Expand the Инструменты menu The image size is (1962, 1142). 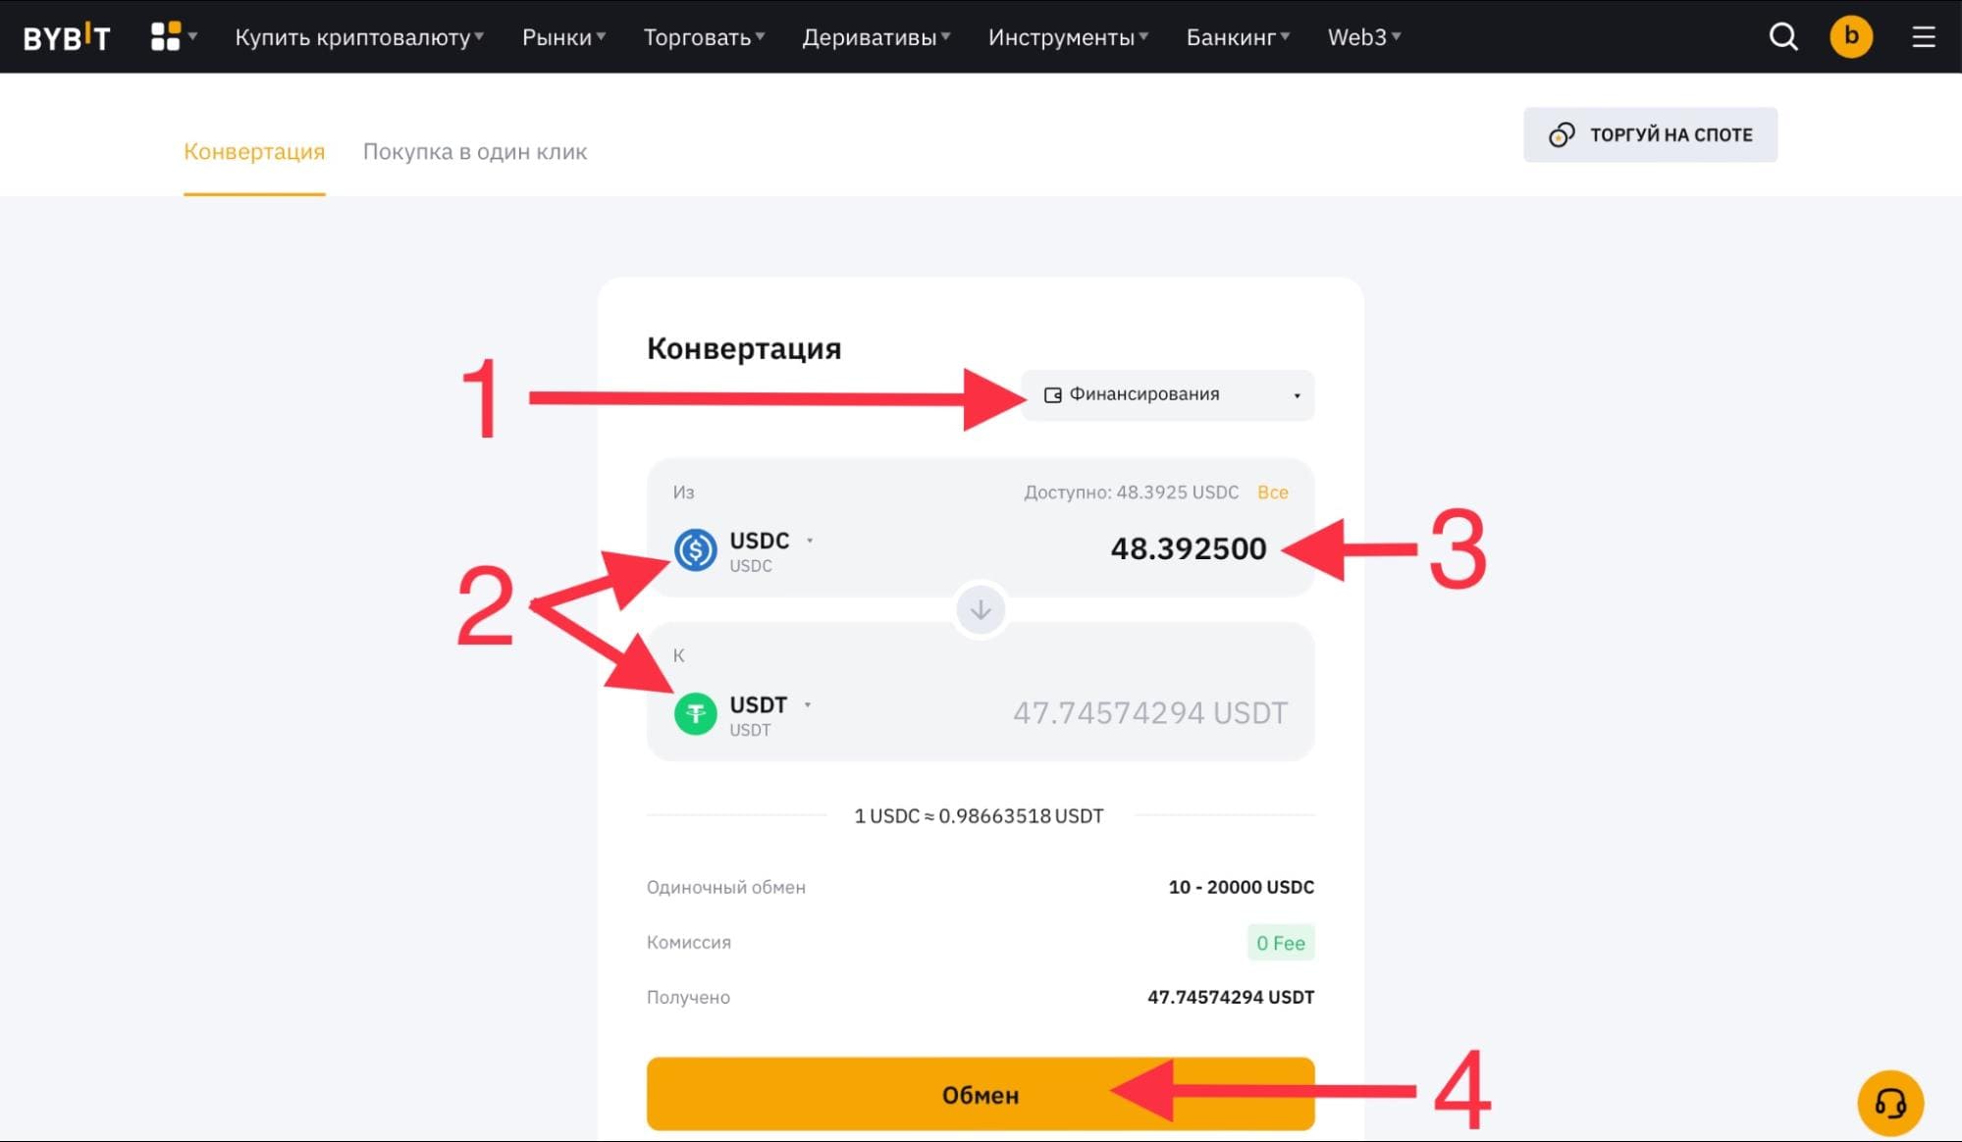click(1068, 37)
